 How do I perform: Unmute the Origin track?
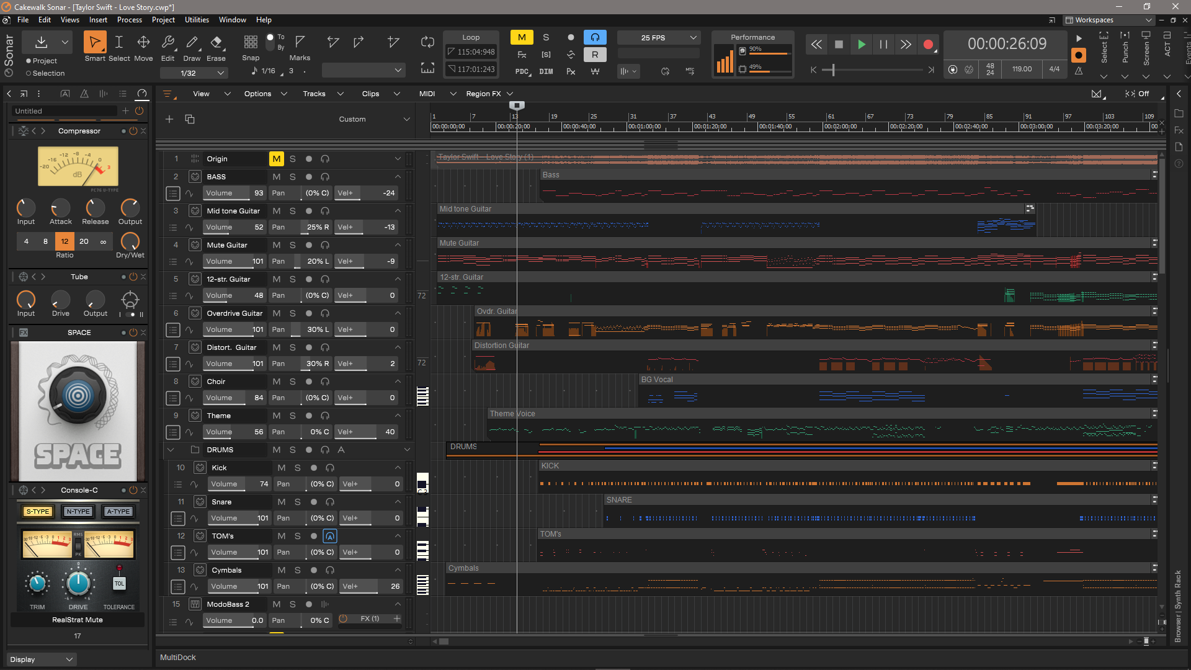pyautogui.click(x=276, y=159)
